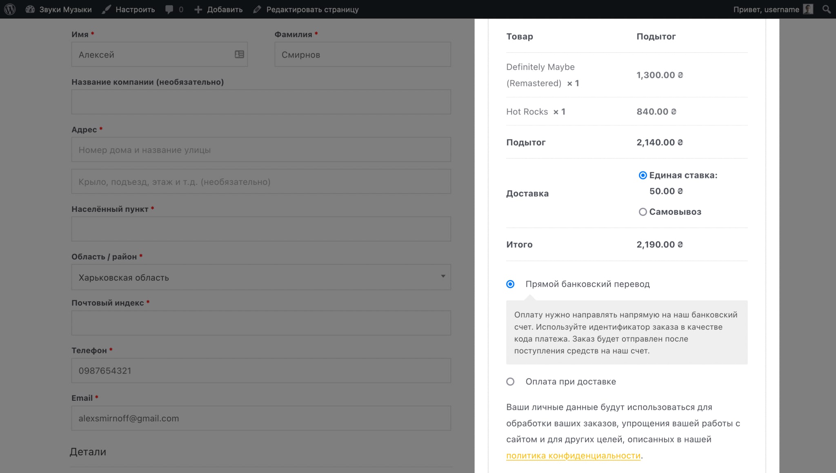The width and height of the screenshot is (836, 473).
Task: Click the comment count 0 in admin bar
Action: (x=181, y=9)
